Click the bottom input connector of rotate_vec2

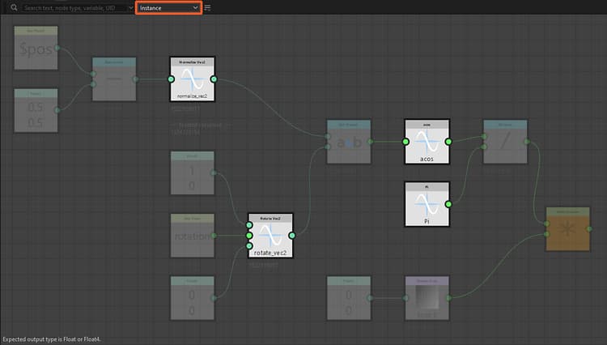tap(249, 246)
